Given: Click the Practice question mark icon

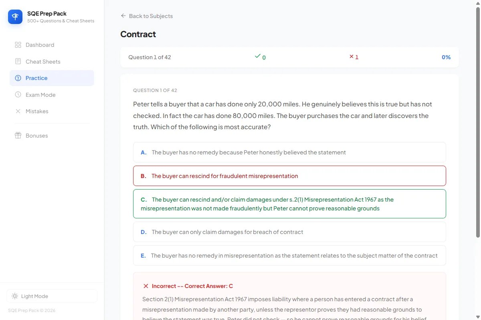Looking at the screenshot, I should point(18,78).
